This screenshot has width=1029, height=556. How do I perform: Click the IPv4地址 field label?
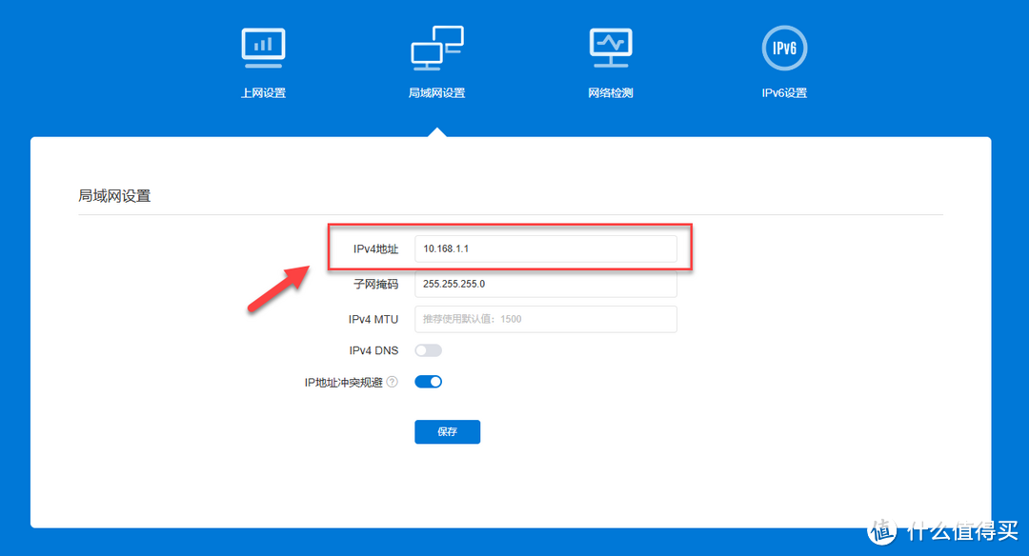tap(376, 248)
